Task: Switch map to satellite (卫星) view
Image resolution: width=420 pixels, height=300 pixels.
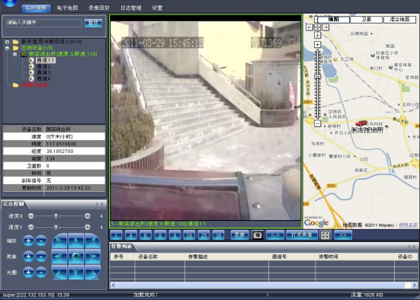Action: click(x=366, y=19)
